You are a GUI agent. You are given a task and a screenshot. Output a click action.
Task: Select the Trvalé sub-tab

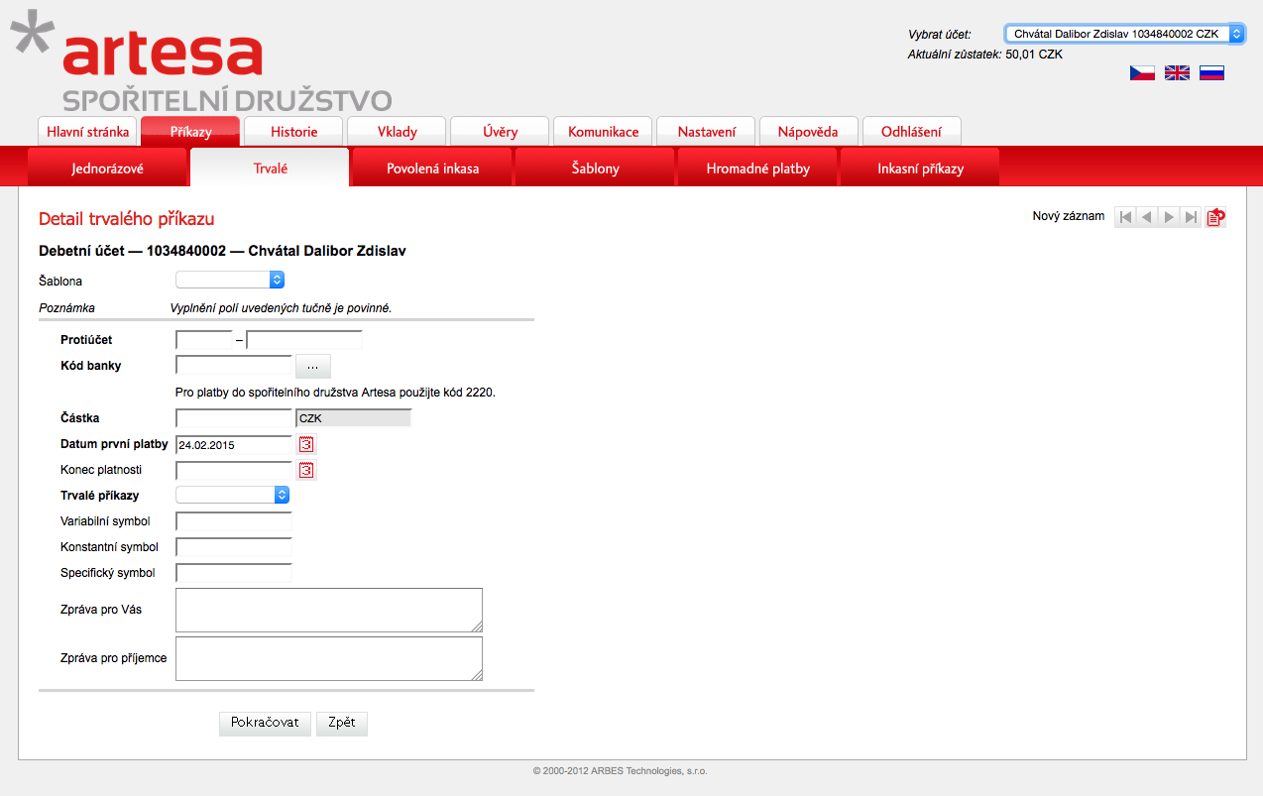[270, 169]
